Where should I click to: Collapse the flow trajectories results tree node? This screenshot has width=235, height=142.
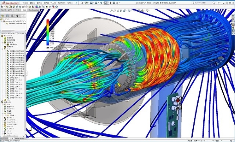2,113
